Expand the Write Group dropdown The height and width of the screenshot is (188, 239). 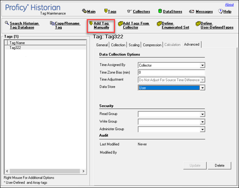pyautogui.click(x=203, y=122)
